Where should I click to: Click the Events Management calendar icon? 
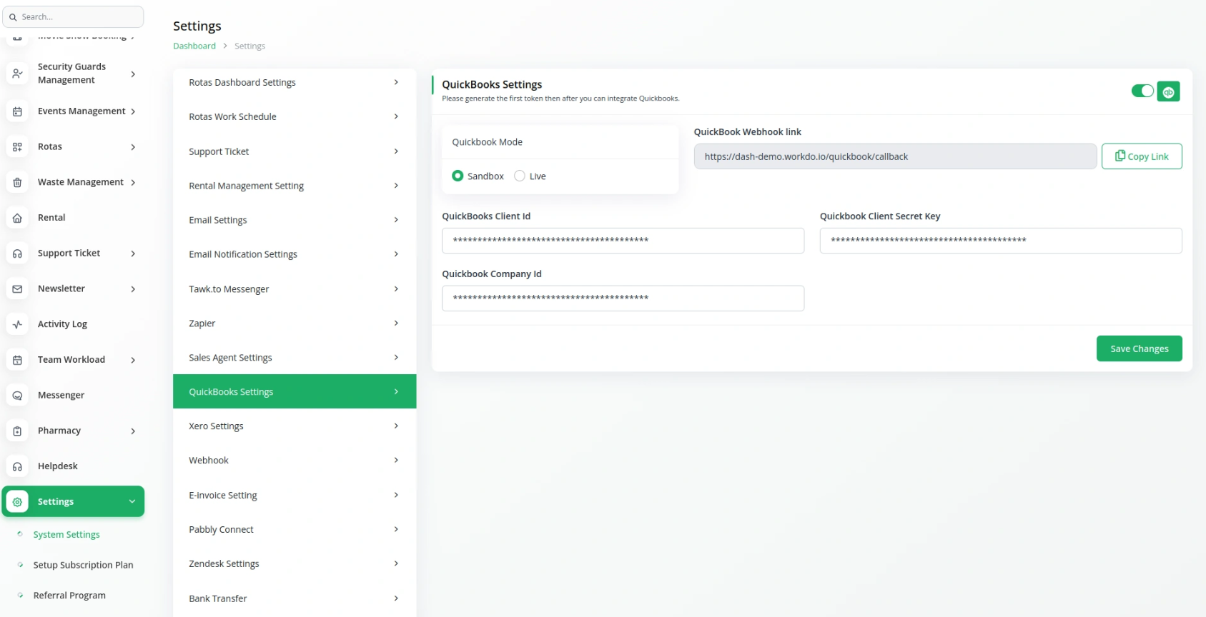(17, 111)
